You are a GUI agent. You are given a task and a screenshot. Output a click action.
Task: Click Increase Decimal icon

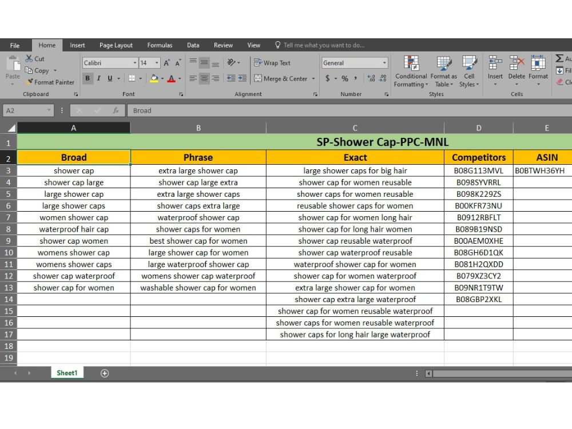tap(371, 78)
